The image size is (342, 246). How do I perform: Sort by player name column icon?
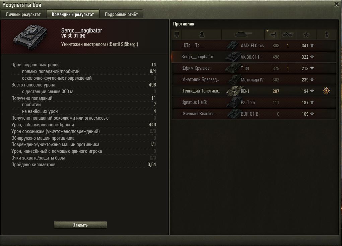(202, 35)
